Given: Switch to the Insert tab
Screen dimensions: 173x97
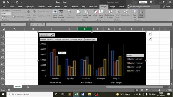Looking at the screenshot, I should pos(20,6).
